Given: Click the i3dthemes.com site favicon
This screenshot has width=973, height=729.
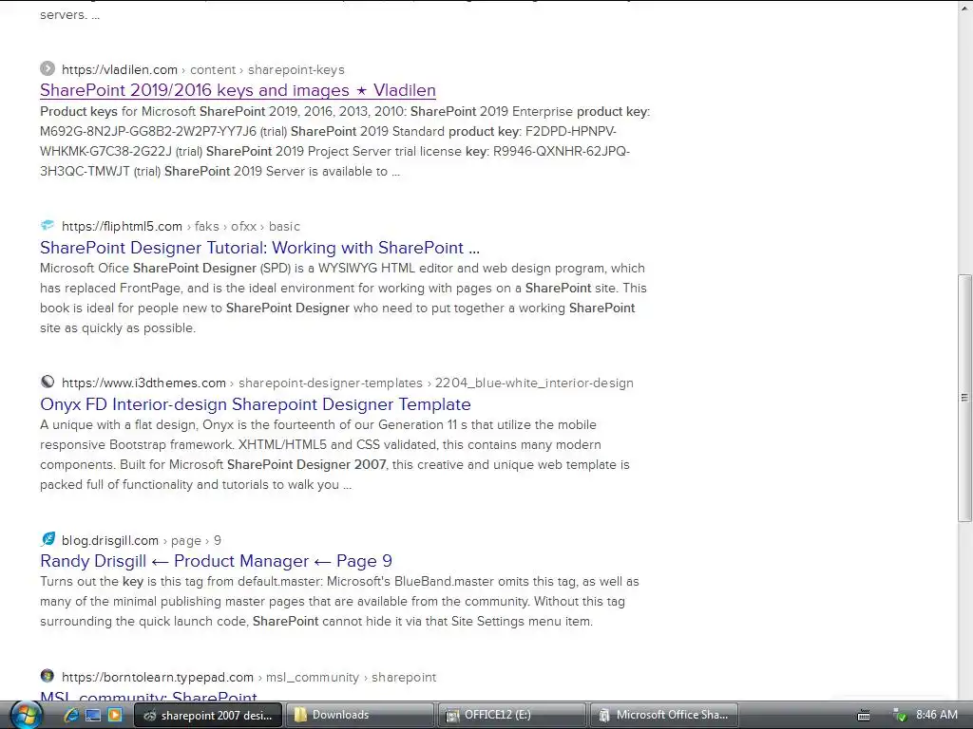Looking at the screenshot, I should (48, 382).
